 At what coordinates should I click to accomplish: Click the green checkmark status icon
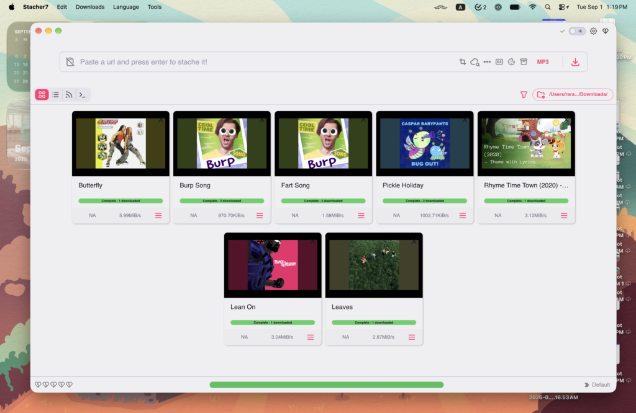coord(562,31)
